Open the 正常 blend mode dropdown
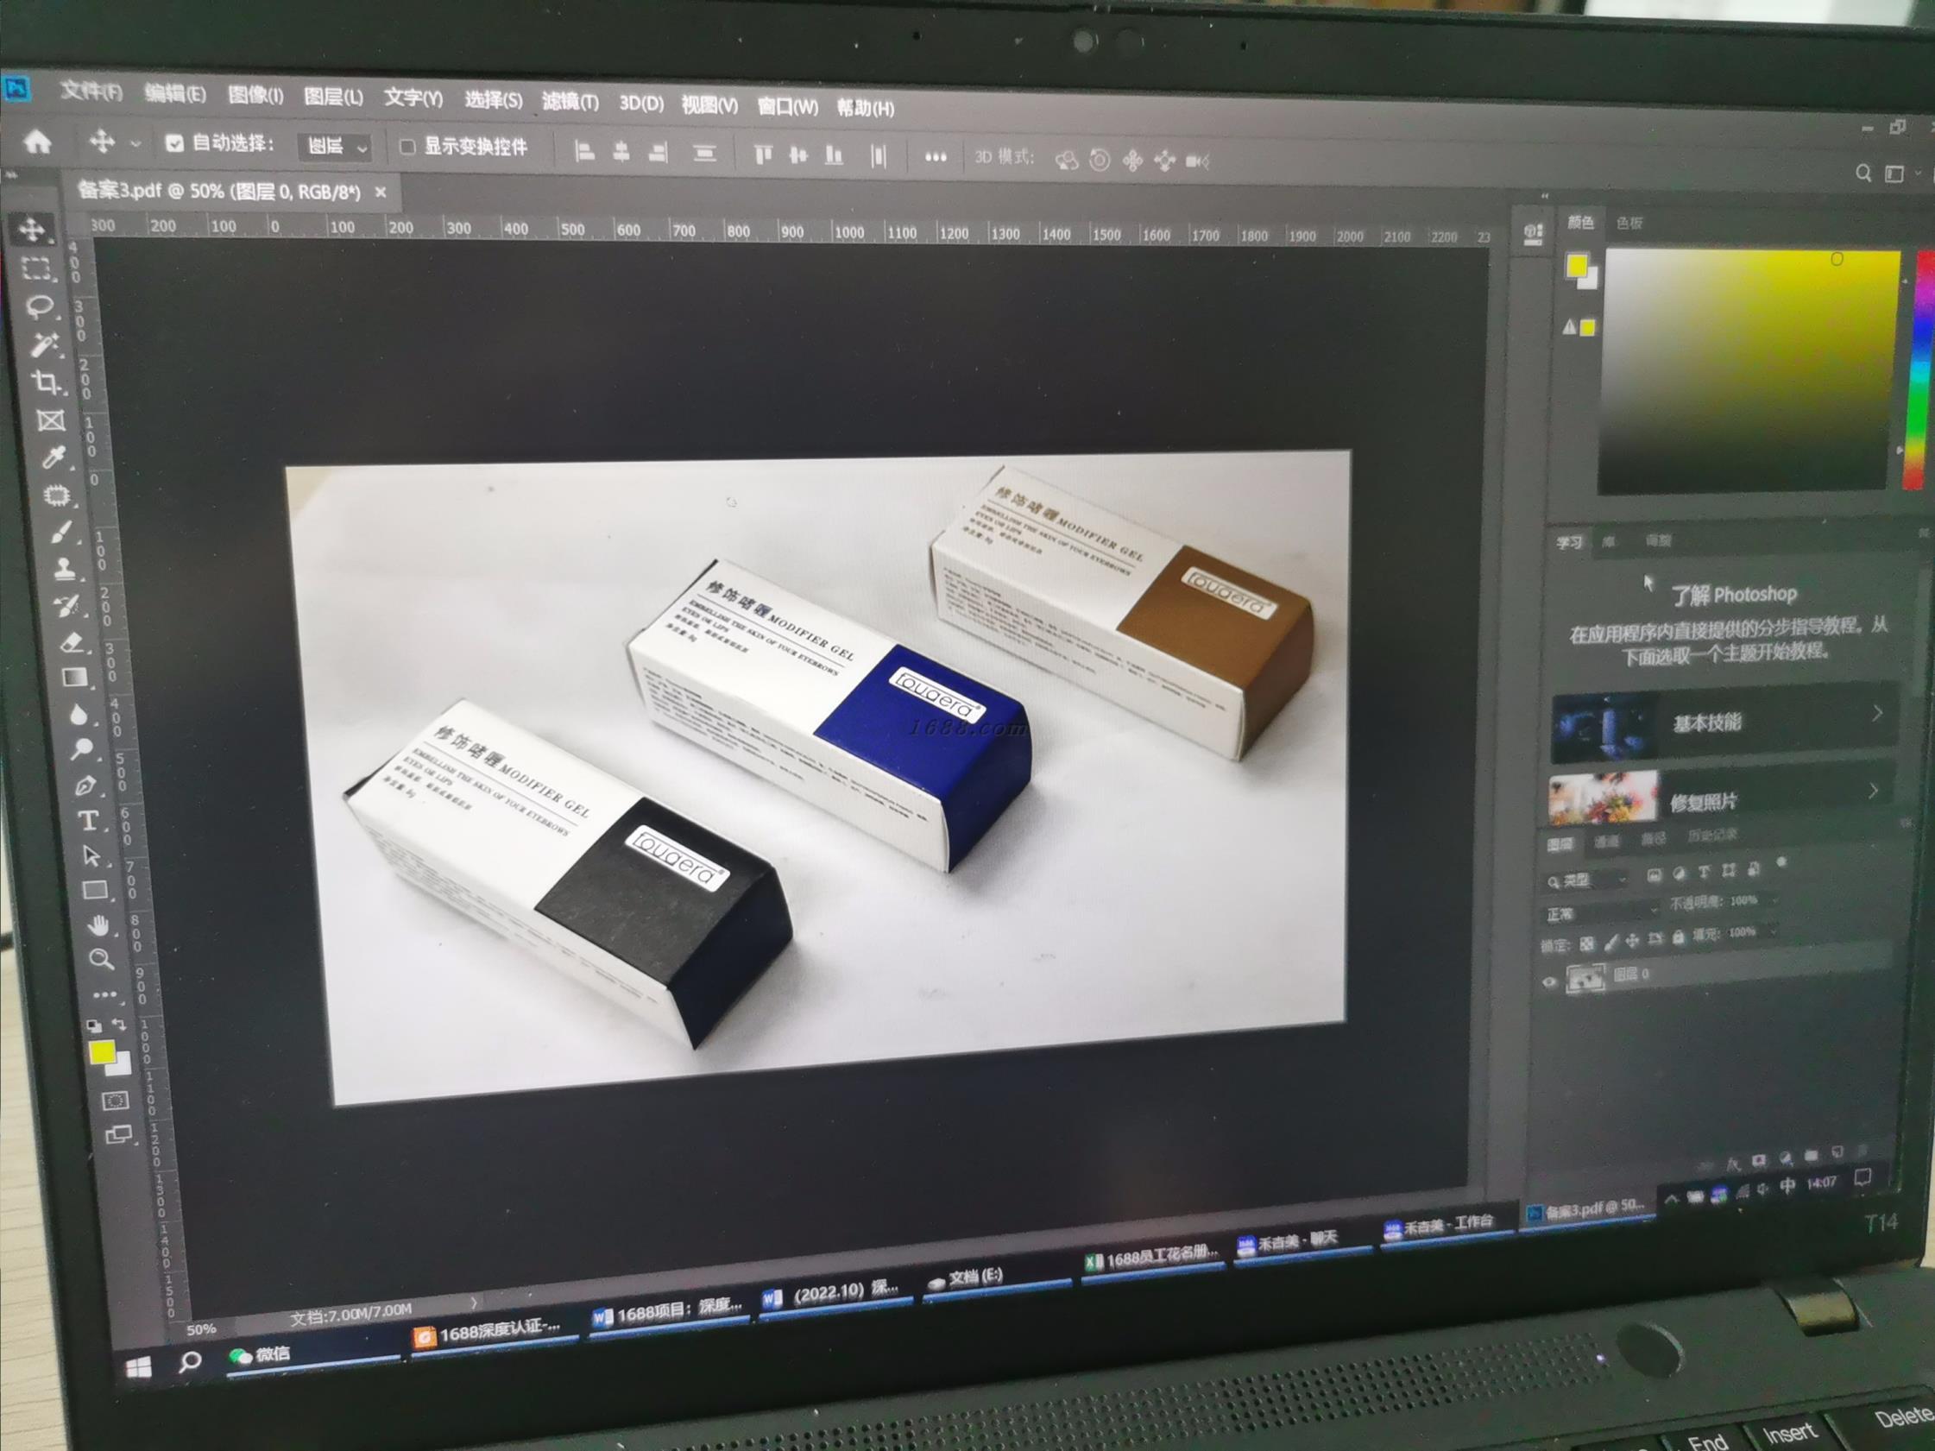This screenshot has width=1935, height=1451. pos(1601,912)
